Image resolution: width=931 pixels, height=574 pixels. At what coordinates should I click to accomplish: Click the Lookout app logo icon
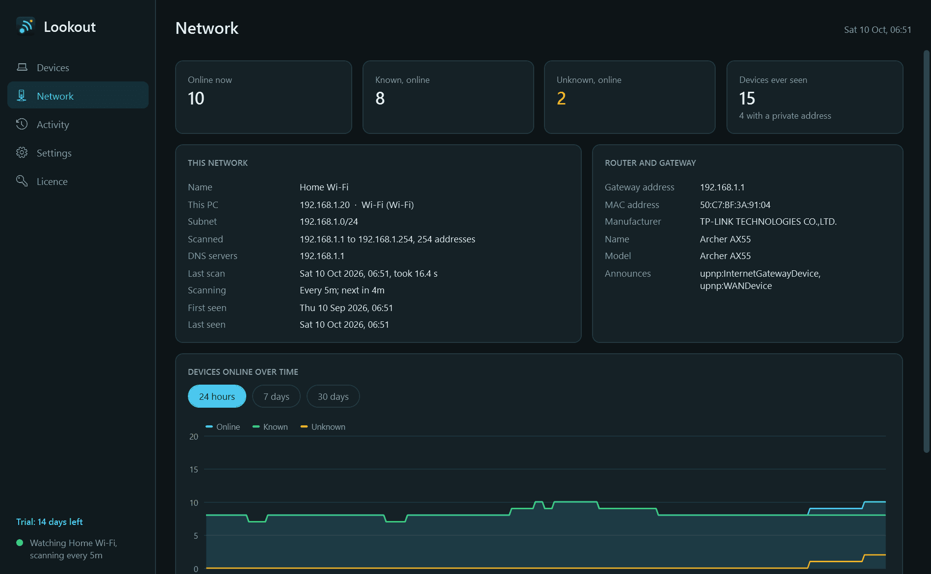pos(26,26)
